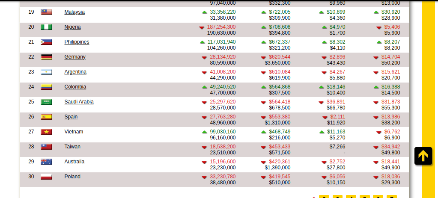The width and height of the screenshot is (438, 198).
Task: Click the Saudi Arabia flag icon
Action: coord(46,102)
